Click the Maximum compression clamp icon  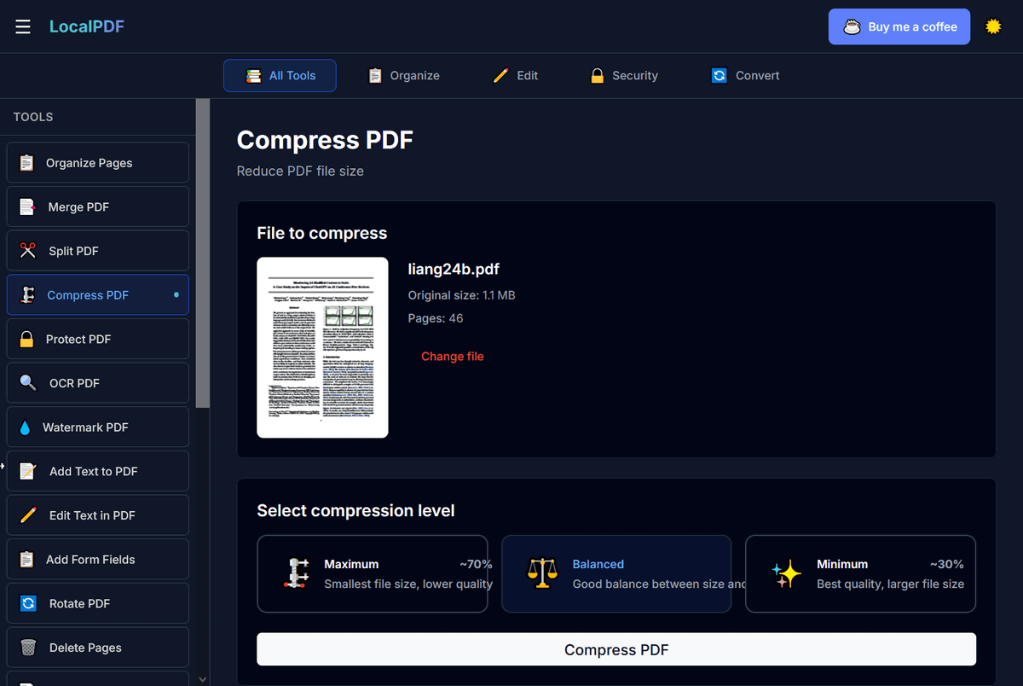click(295, 573)
